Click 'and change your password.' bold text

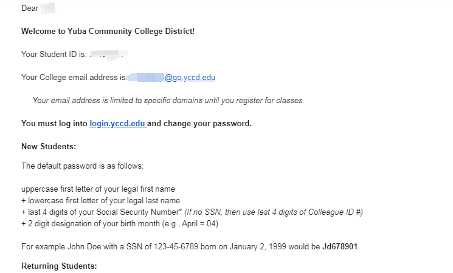(x=199, y=123)
